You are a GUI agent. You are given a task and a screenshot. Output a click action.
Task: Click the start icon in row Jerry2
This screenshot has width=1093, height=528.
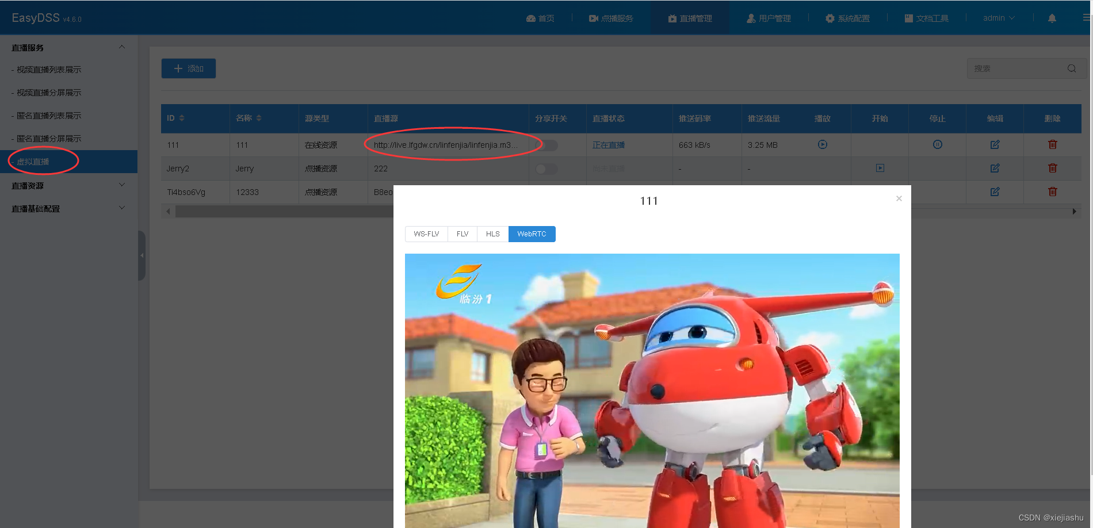point(880,168)
